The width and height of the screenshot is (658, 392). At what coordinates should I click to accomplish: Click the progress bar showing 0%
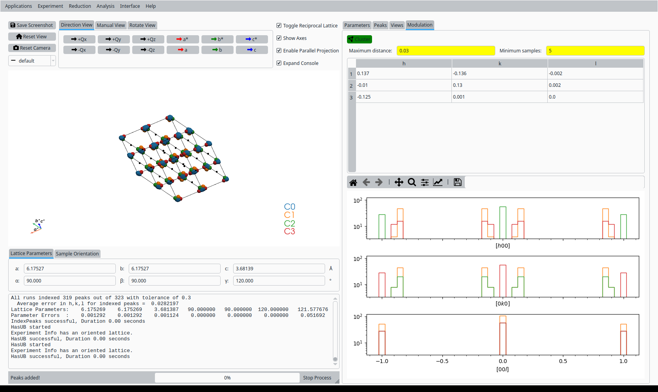pyautogui.click(x=227, y=378)
